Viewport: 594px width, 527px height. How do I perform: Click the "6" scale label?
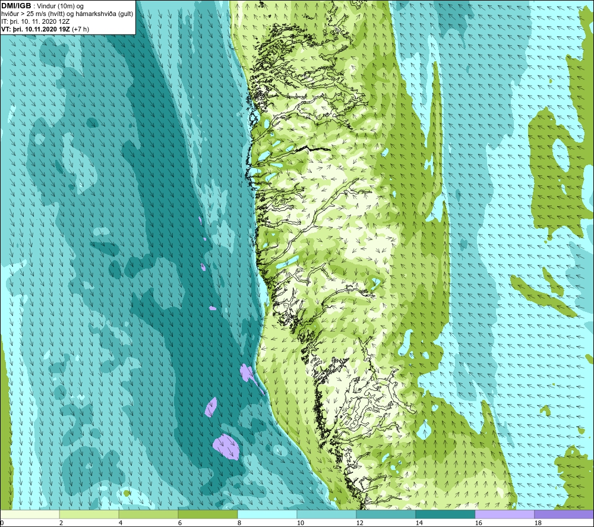coord(180,523)
